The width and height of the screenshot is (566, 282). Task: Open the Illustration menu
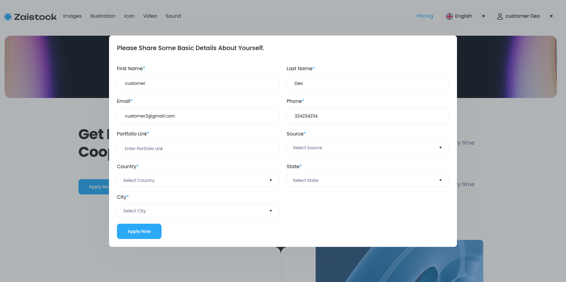pos(103,16)
